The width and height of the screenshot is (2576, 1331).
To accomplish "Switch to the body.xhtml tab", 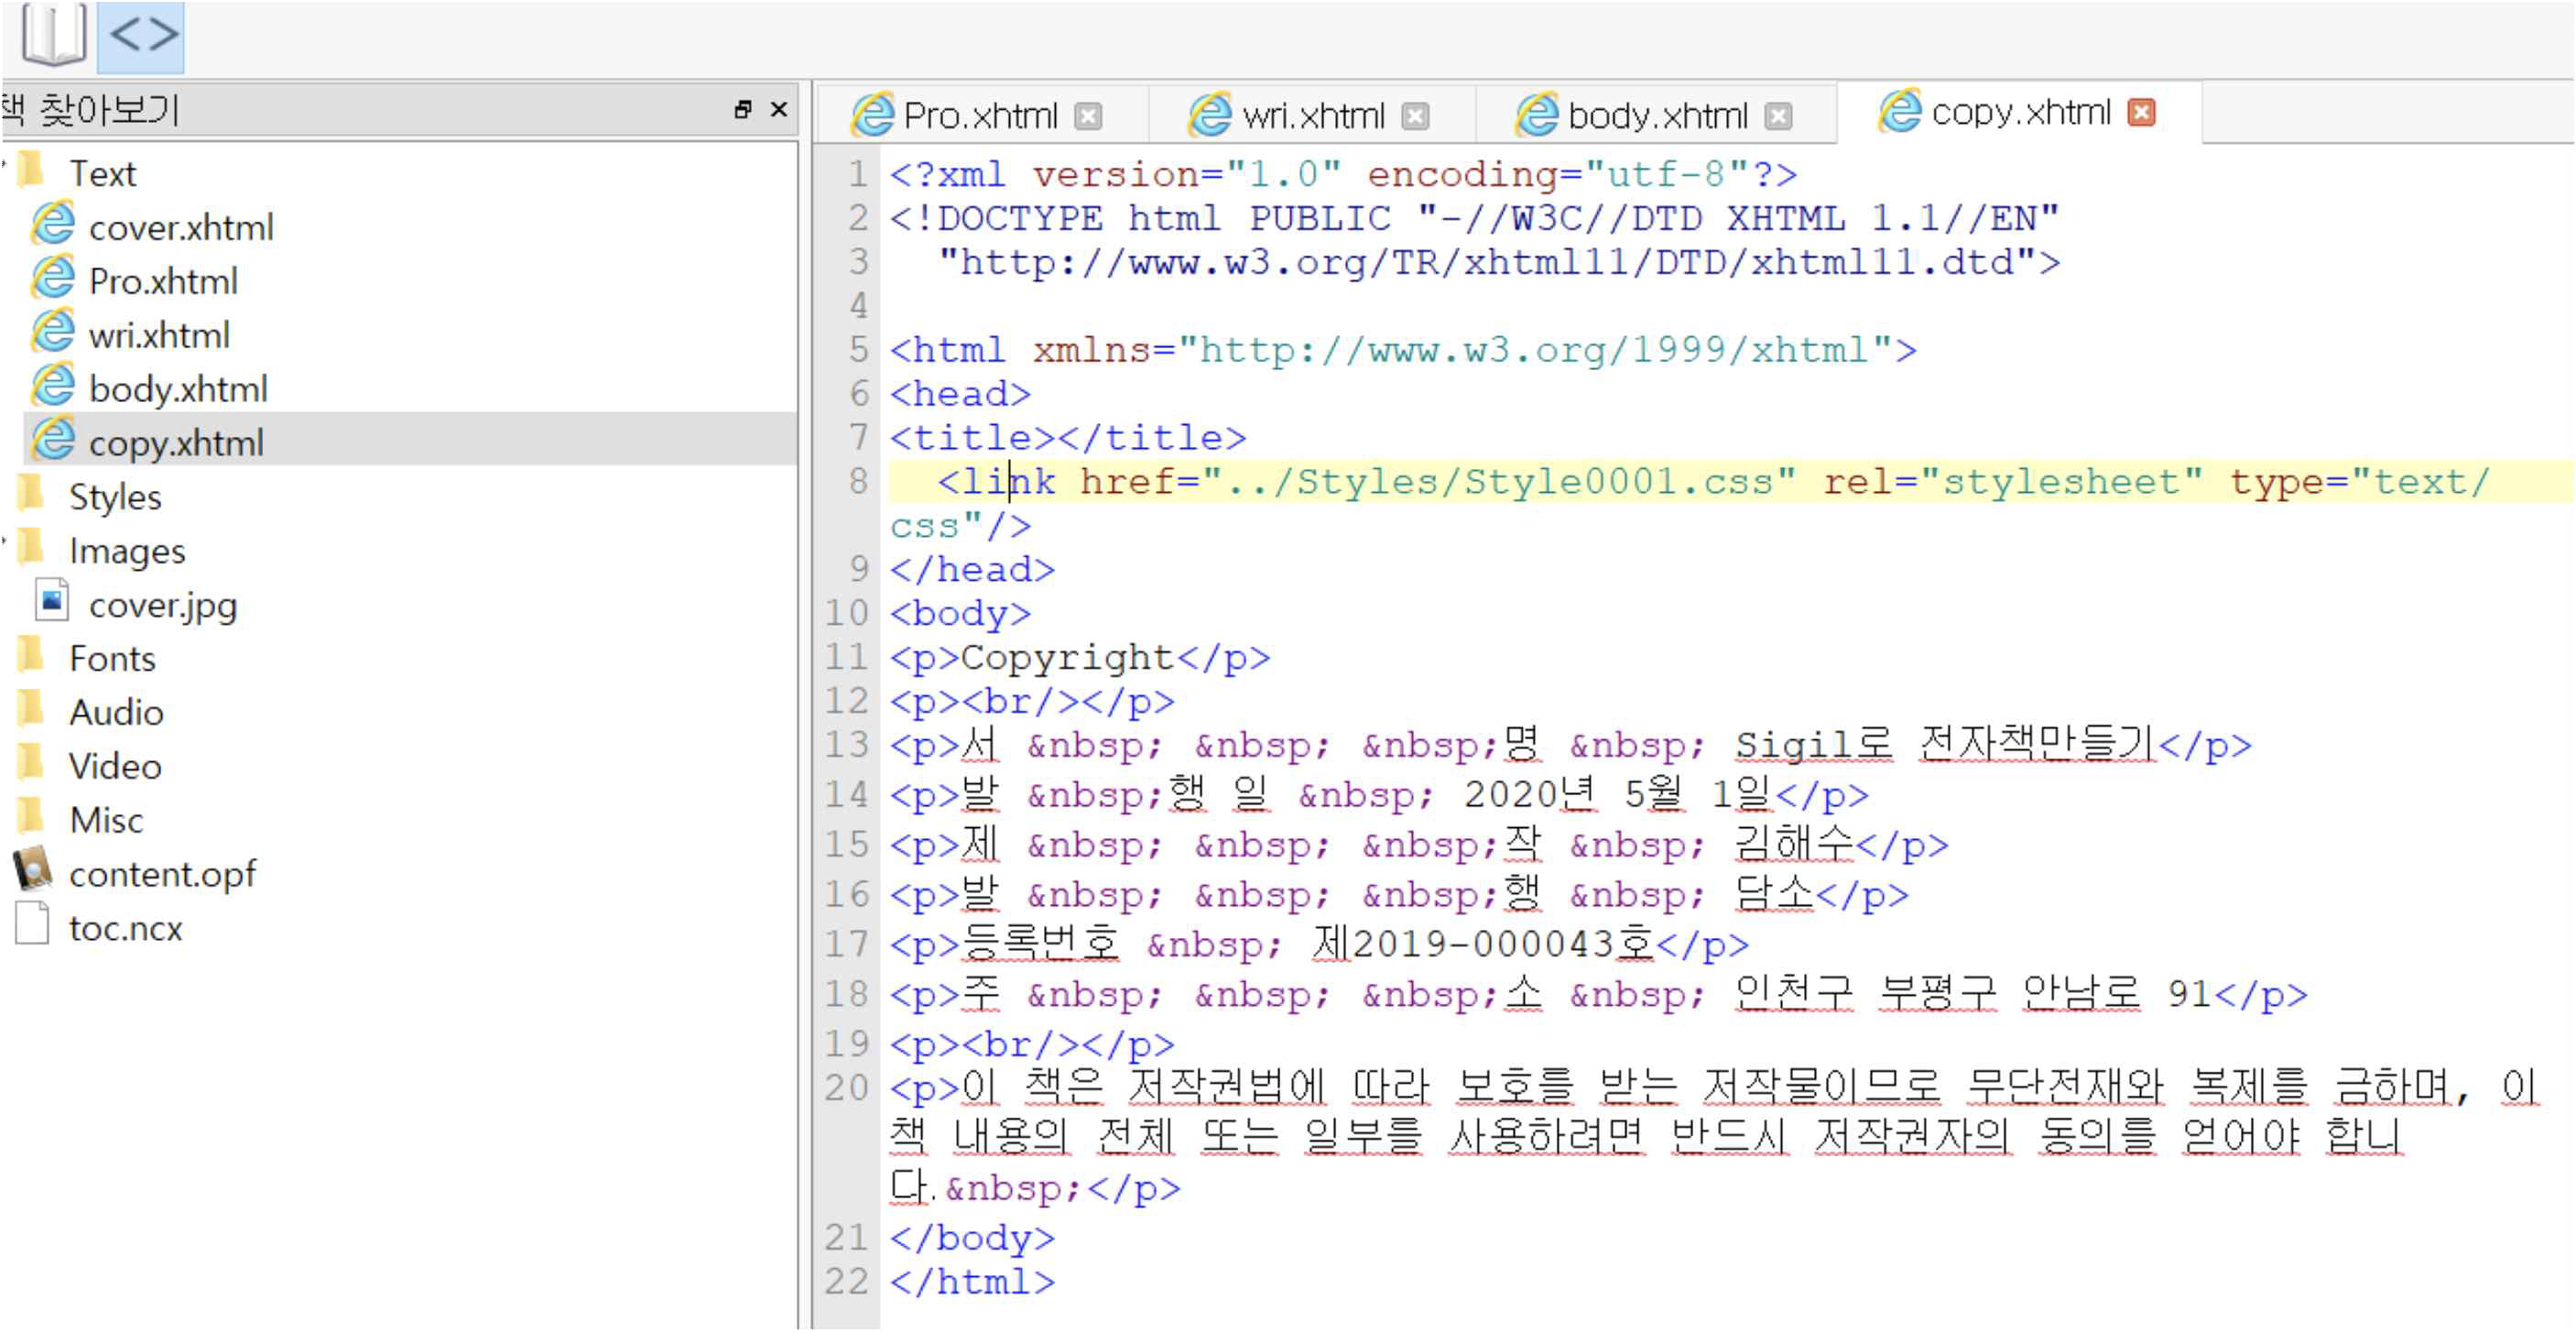I will coord(1656,117).
